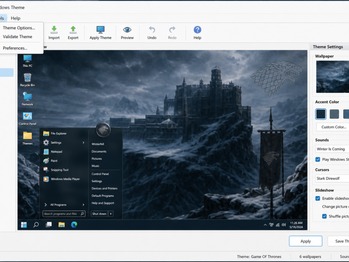Select the Network desktop icon

[27, 100]
